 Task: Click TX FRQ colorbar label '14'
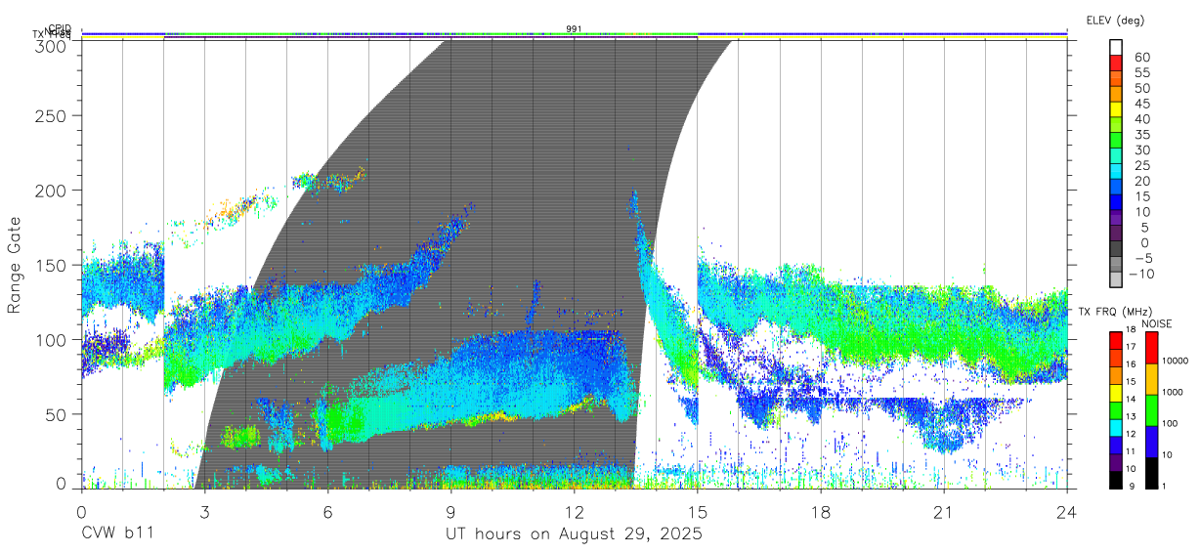point(1131,400)
